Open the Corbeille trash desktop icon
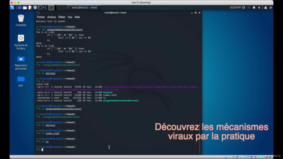This screenshot has height=159, width=283. 21,20
